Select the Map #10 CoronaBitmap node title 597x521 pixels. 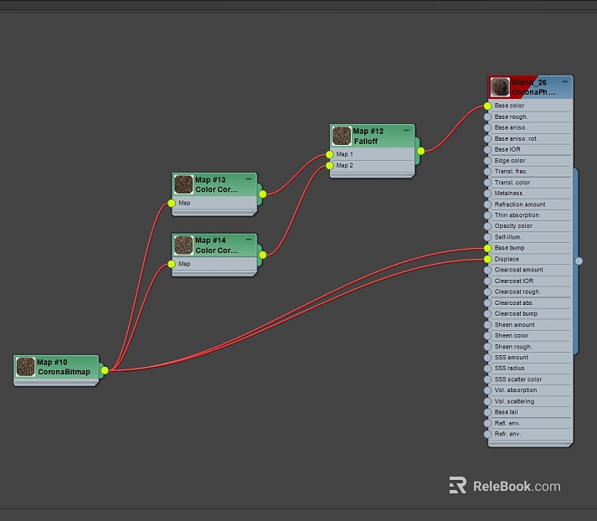tap(64, 367)
